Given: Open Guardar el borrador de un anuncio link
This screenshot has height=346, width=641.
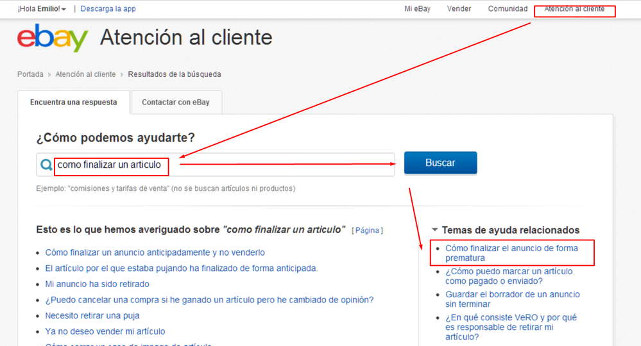Looking at the screenshot, I should 513,299.
